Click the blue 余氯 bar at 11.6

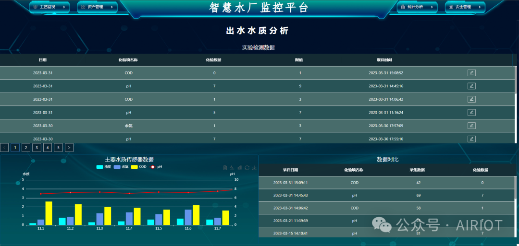pyautogui.click(x=188, y=217)
